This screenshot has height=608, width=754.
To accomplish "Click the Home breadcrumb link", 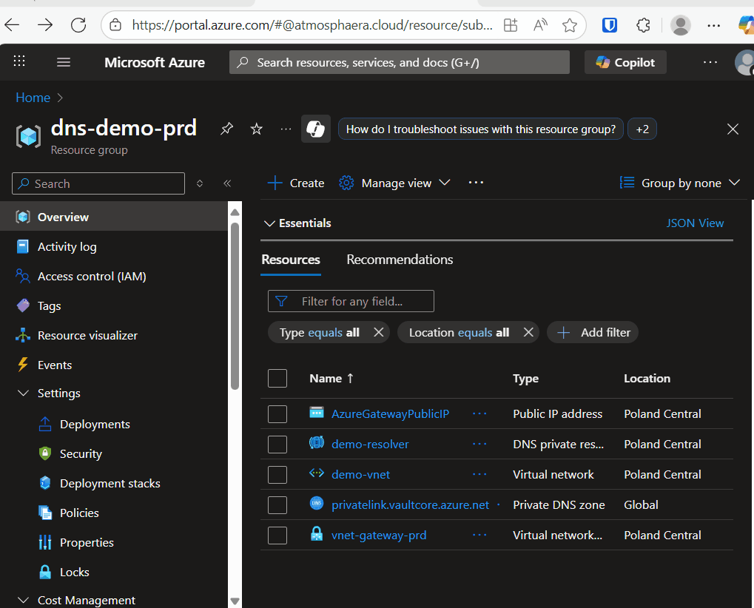I will pos(33,98).
